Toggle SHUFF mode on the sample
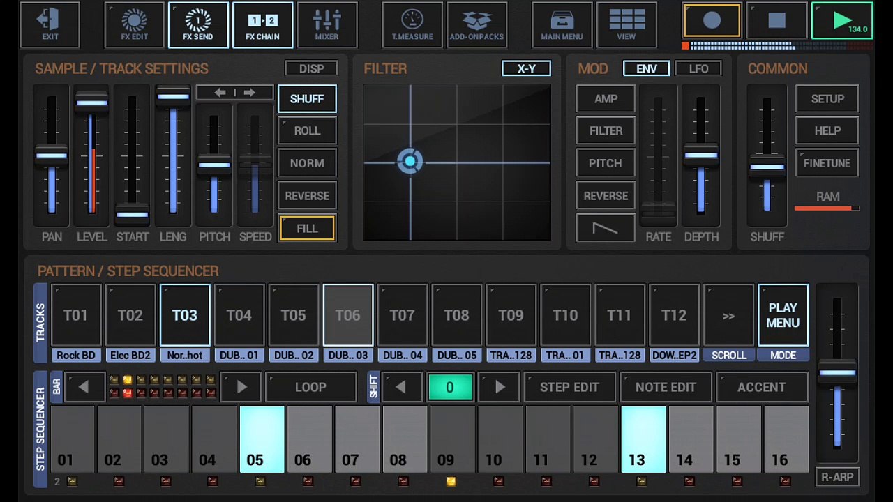Image resolution: width=893 pixels, height=502 pixels. click(x=307, y=99)
